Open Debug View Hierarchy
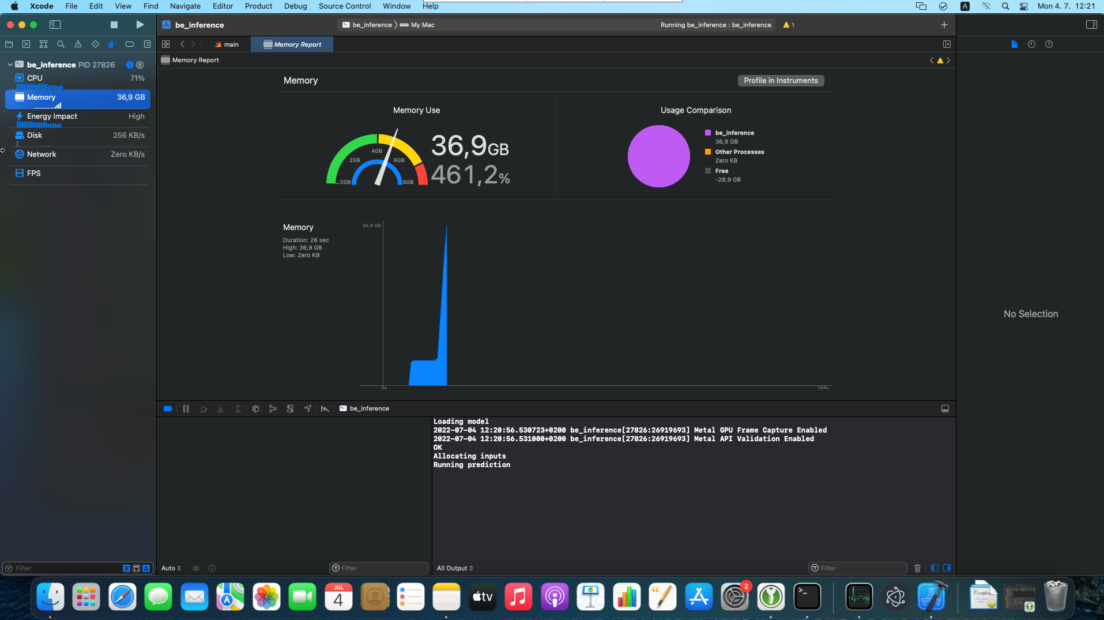This screenshot has width=1104, height=620. pyautogui.click(x=255, y=408)
